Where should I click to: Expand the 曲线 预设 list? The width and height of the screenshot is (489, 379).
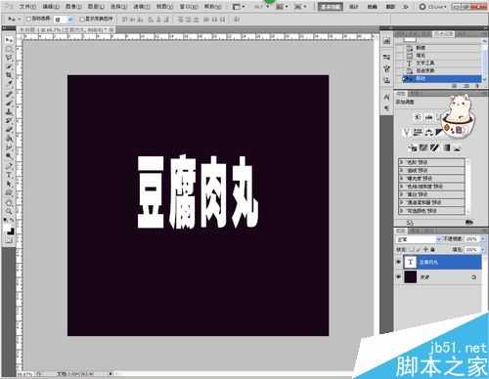point(402,170)
